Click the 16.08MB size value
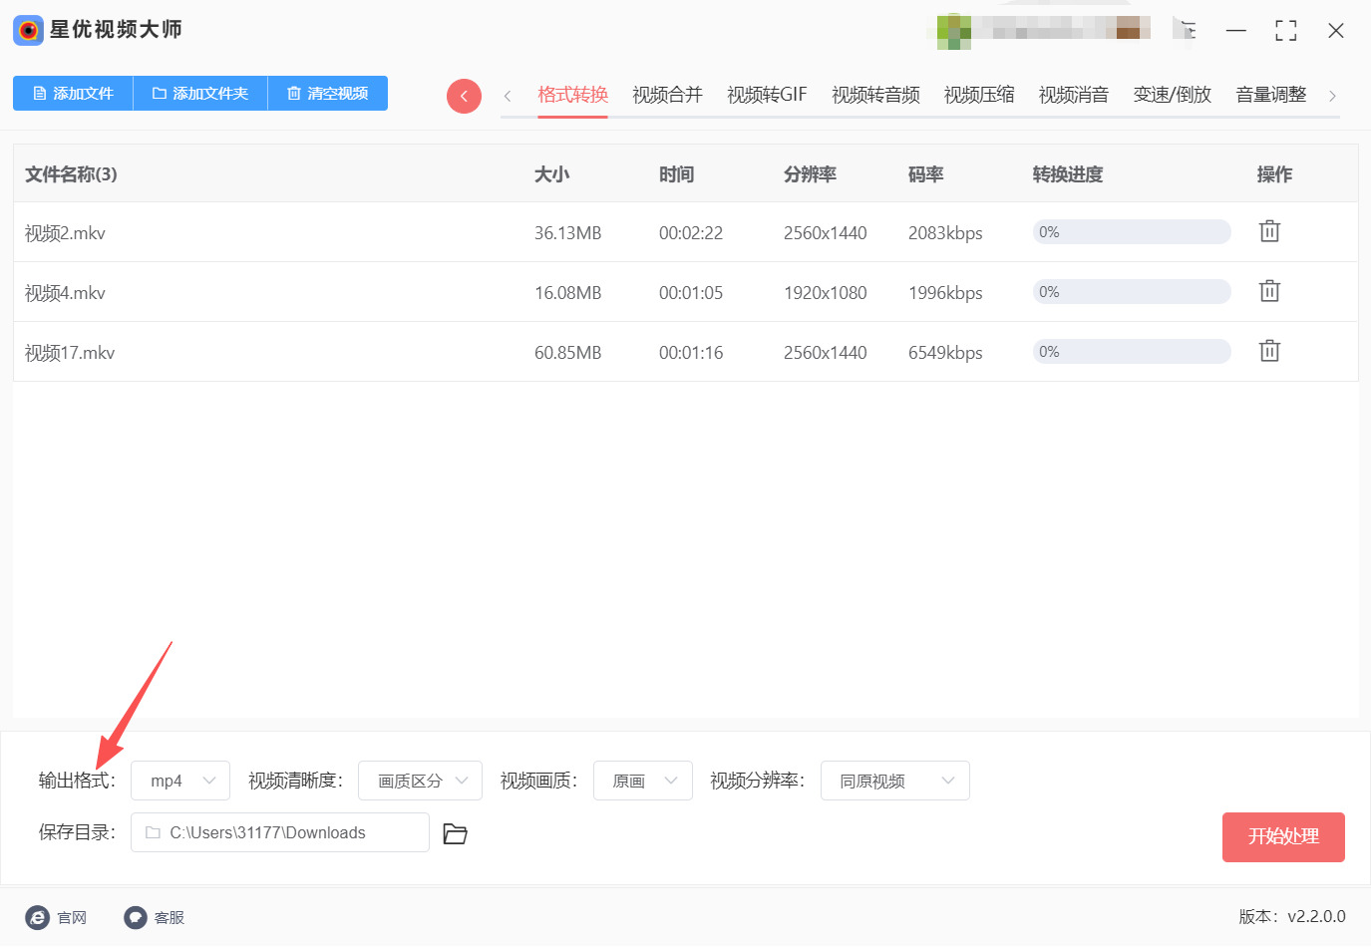This screenshot has width=1371, height=947. coord(568,293)
